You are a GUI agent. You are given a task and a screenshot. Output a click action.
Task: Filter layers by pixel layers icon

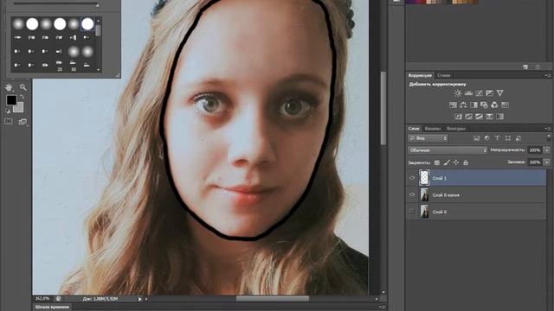[x=476, y=138]
